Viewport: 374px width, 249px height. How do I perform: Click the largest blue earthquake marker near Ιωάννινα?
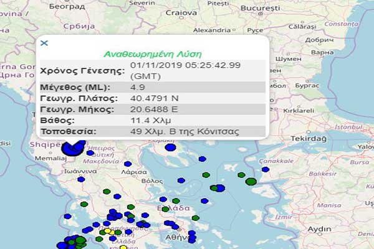(x=74, y=148)
